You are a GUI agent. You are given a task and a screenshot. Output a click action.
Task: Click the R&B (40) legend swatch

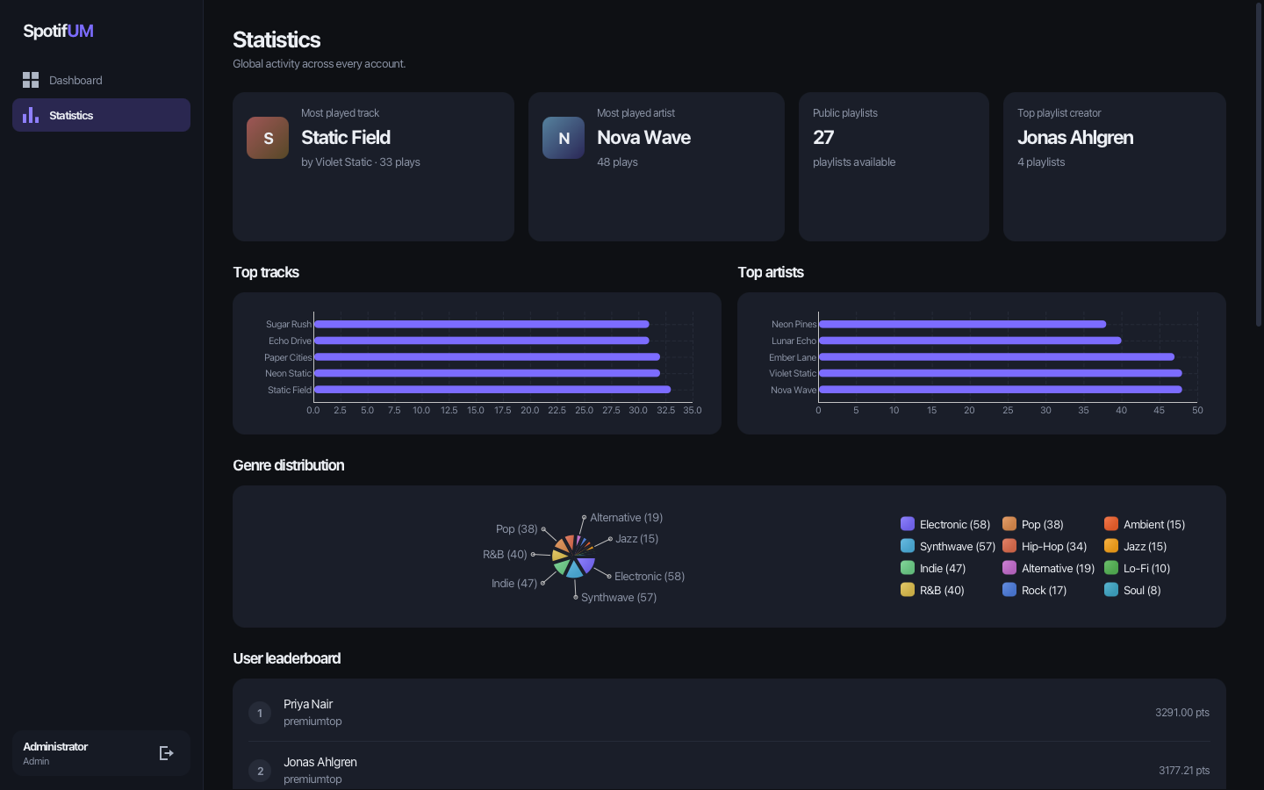coord(908,590)
